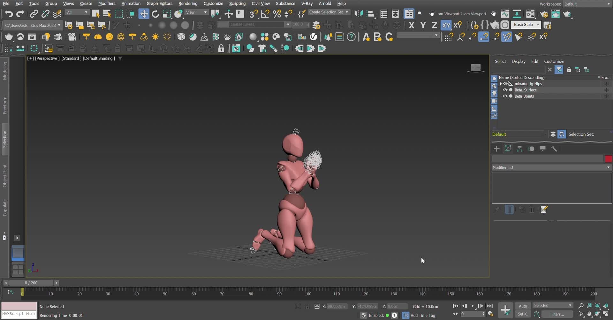Open the Modifier List dropdown

(x=551, y=167)
